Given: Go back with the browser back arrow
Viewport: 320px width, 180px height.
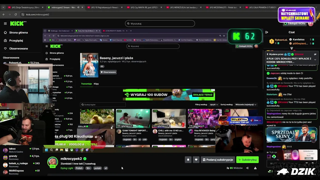Looking at the screenshot, I should point(3,14).
